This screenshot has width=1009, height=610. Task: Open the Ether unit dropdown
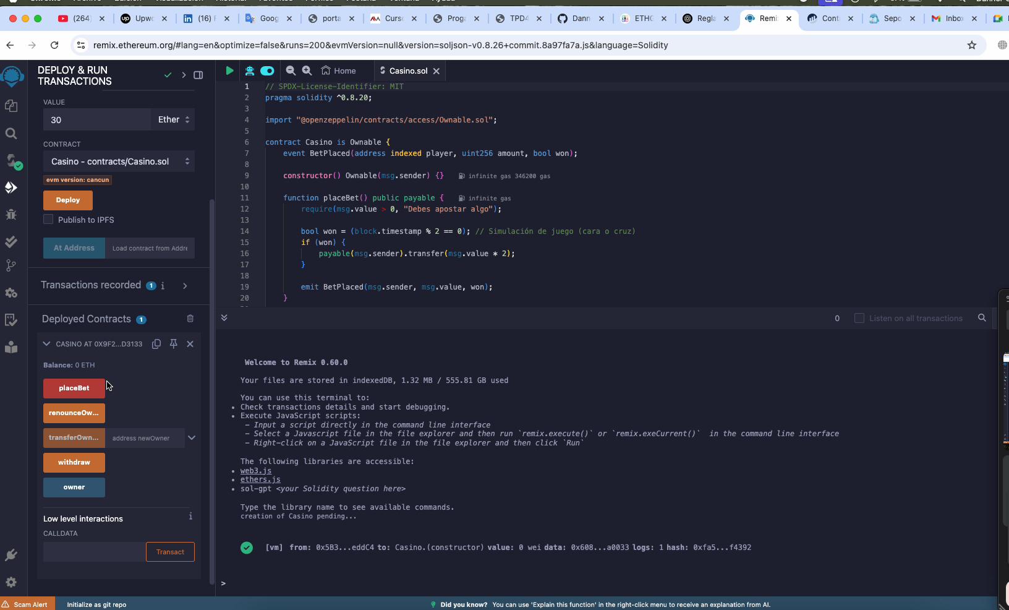tap(172, 119)
